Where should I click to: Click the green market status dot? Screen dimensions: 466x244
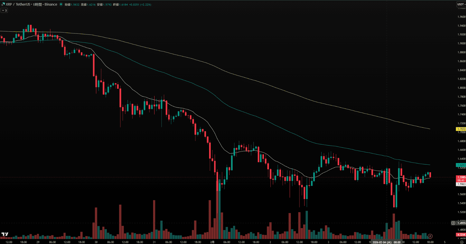61,4
